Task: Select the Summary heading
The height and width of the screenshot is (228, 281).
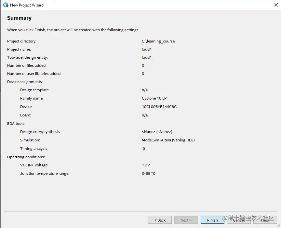Action: click(20, 18)
